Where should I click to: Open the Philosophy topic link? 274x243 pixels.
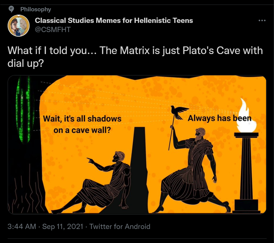(36, 9)
